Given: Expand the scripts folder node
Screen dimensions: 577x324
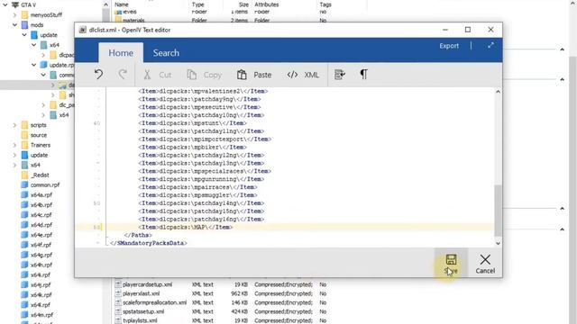Looking at the screenshot, I should click(14, 125).
